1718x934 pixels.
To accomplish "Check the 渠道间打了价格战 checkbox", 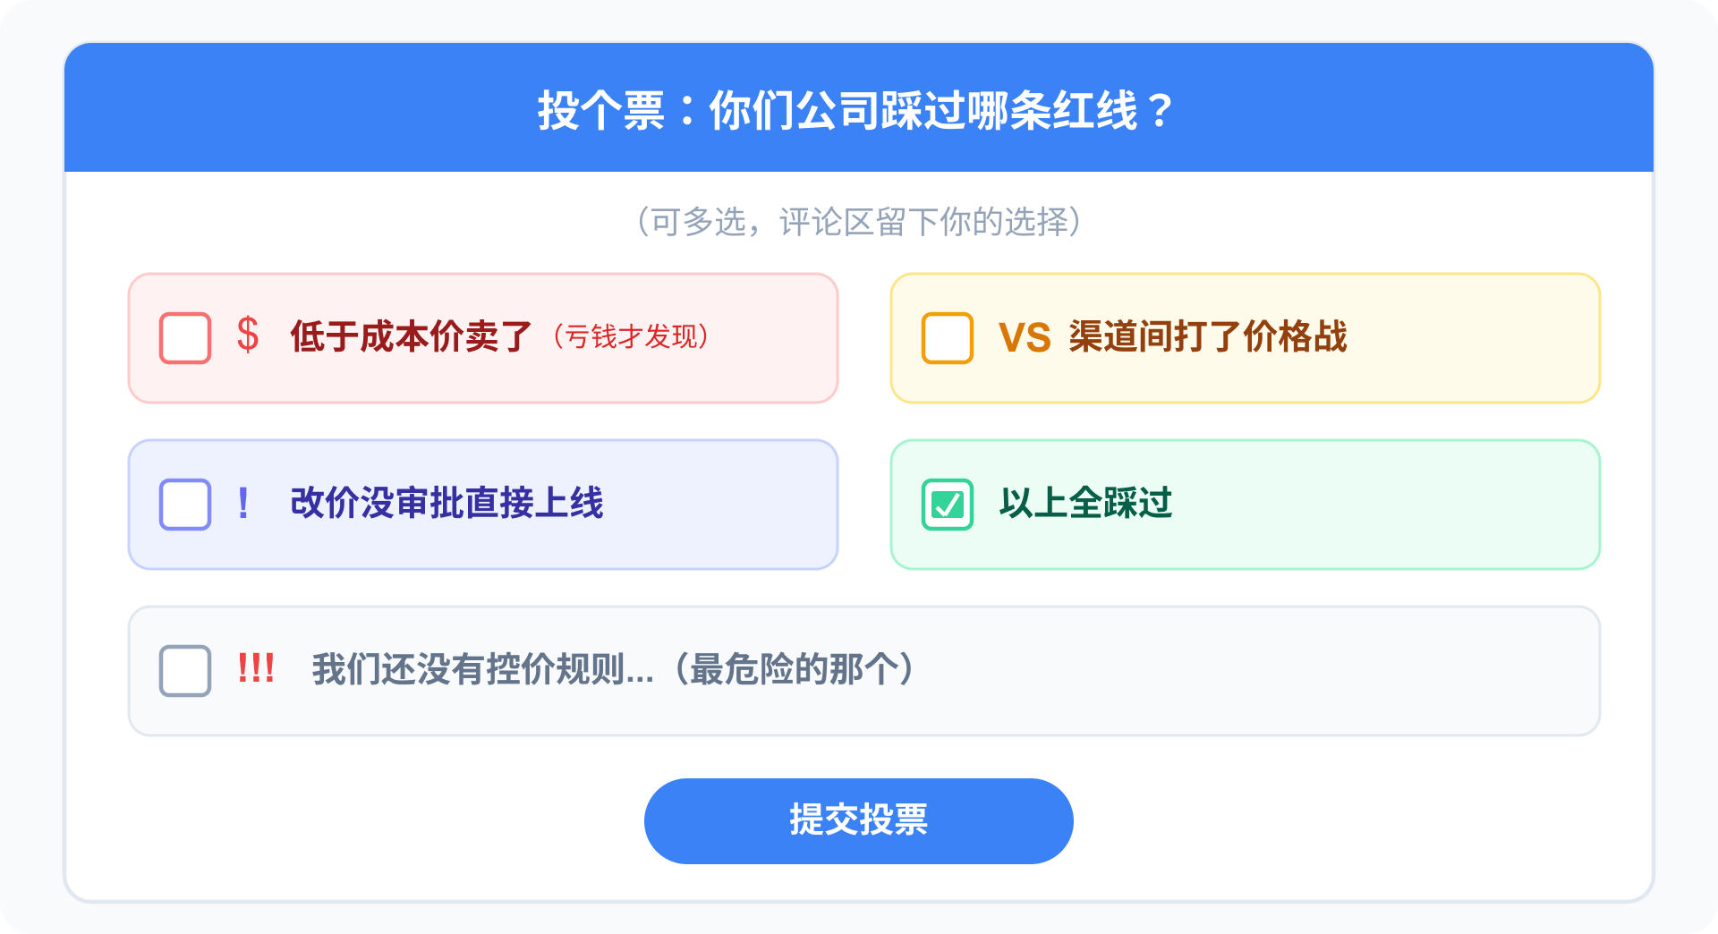I will [x=947, y=338].
